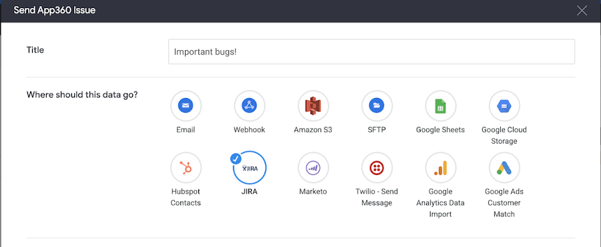Click the 'Amazon S3' label text
The width and height of the screenshot is (601, 247).
pos(313,130)
